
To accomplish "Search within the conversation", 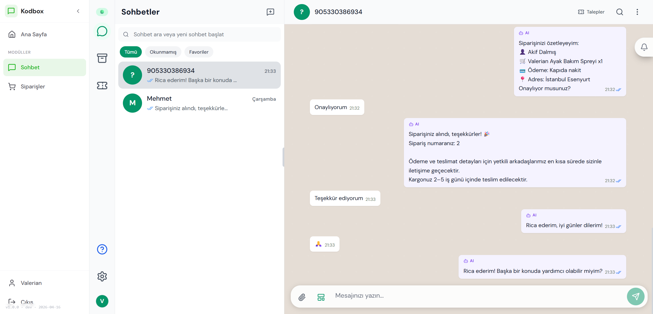I will click(620, 12).
